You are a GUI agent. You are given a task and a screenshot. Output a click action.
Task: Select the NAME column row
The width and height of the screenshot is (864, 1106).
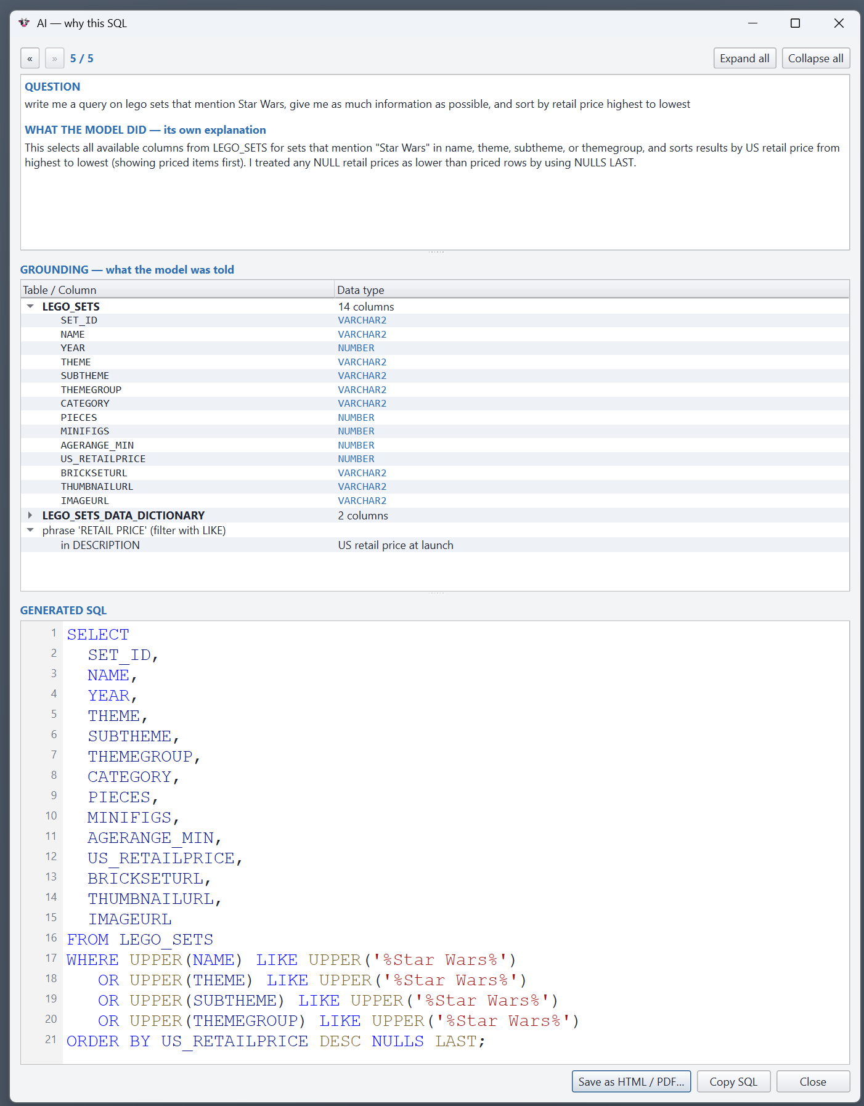[435, 335]
